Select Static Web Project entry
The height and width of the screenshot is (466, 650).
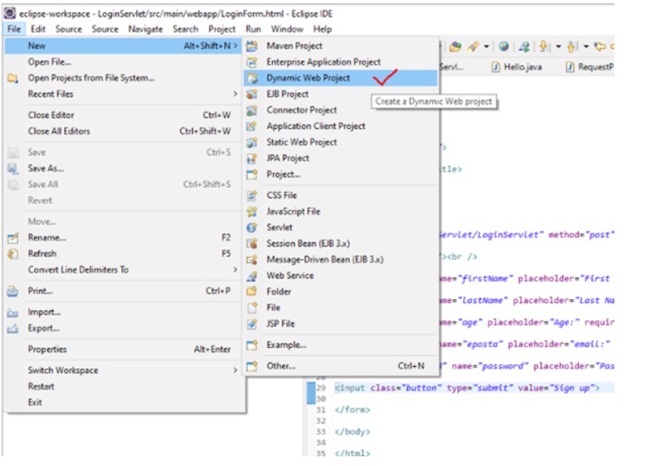(x=301, y=143)
